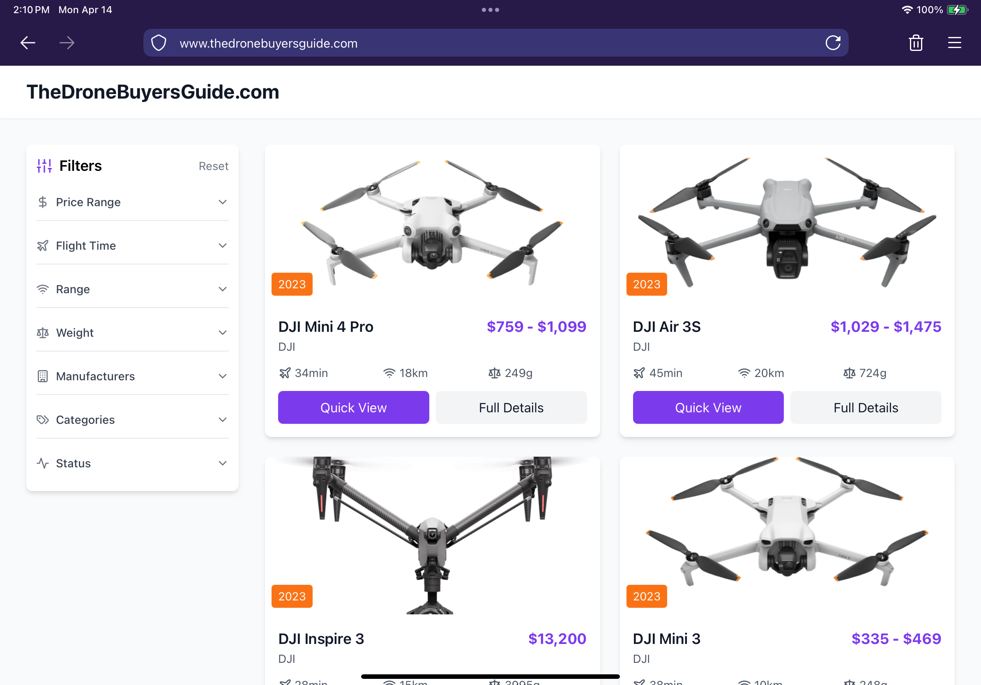Tap the browser back arrow
Image resolution: width=981 pixels, height=685 pixels.
(28, 43)
